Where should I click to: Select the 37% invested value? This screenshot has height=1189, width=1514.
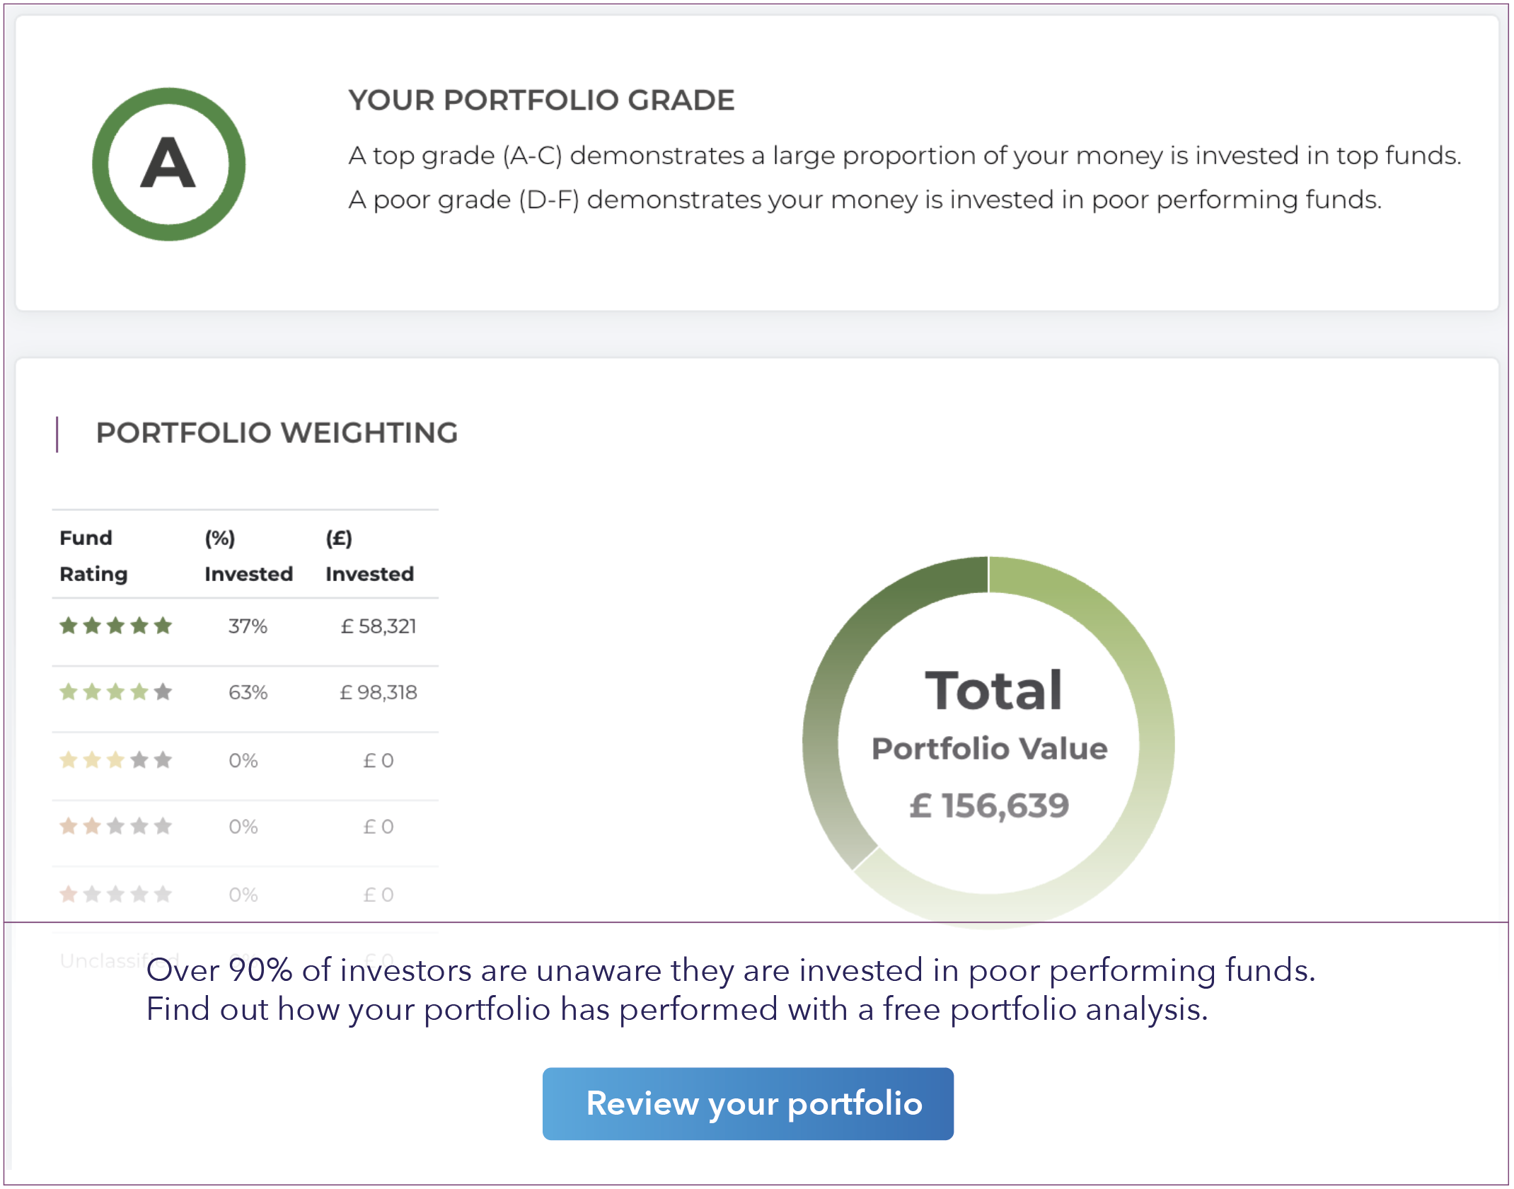click(248, 626)
